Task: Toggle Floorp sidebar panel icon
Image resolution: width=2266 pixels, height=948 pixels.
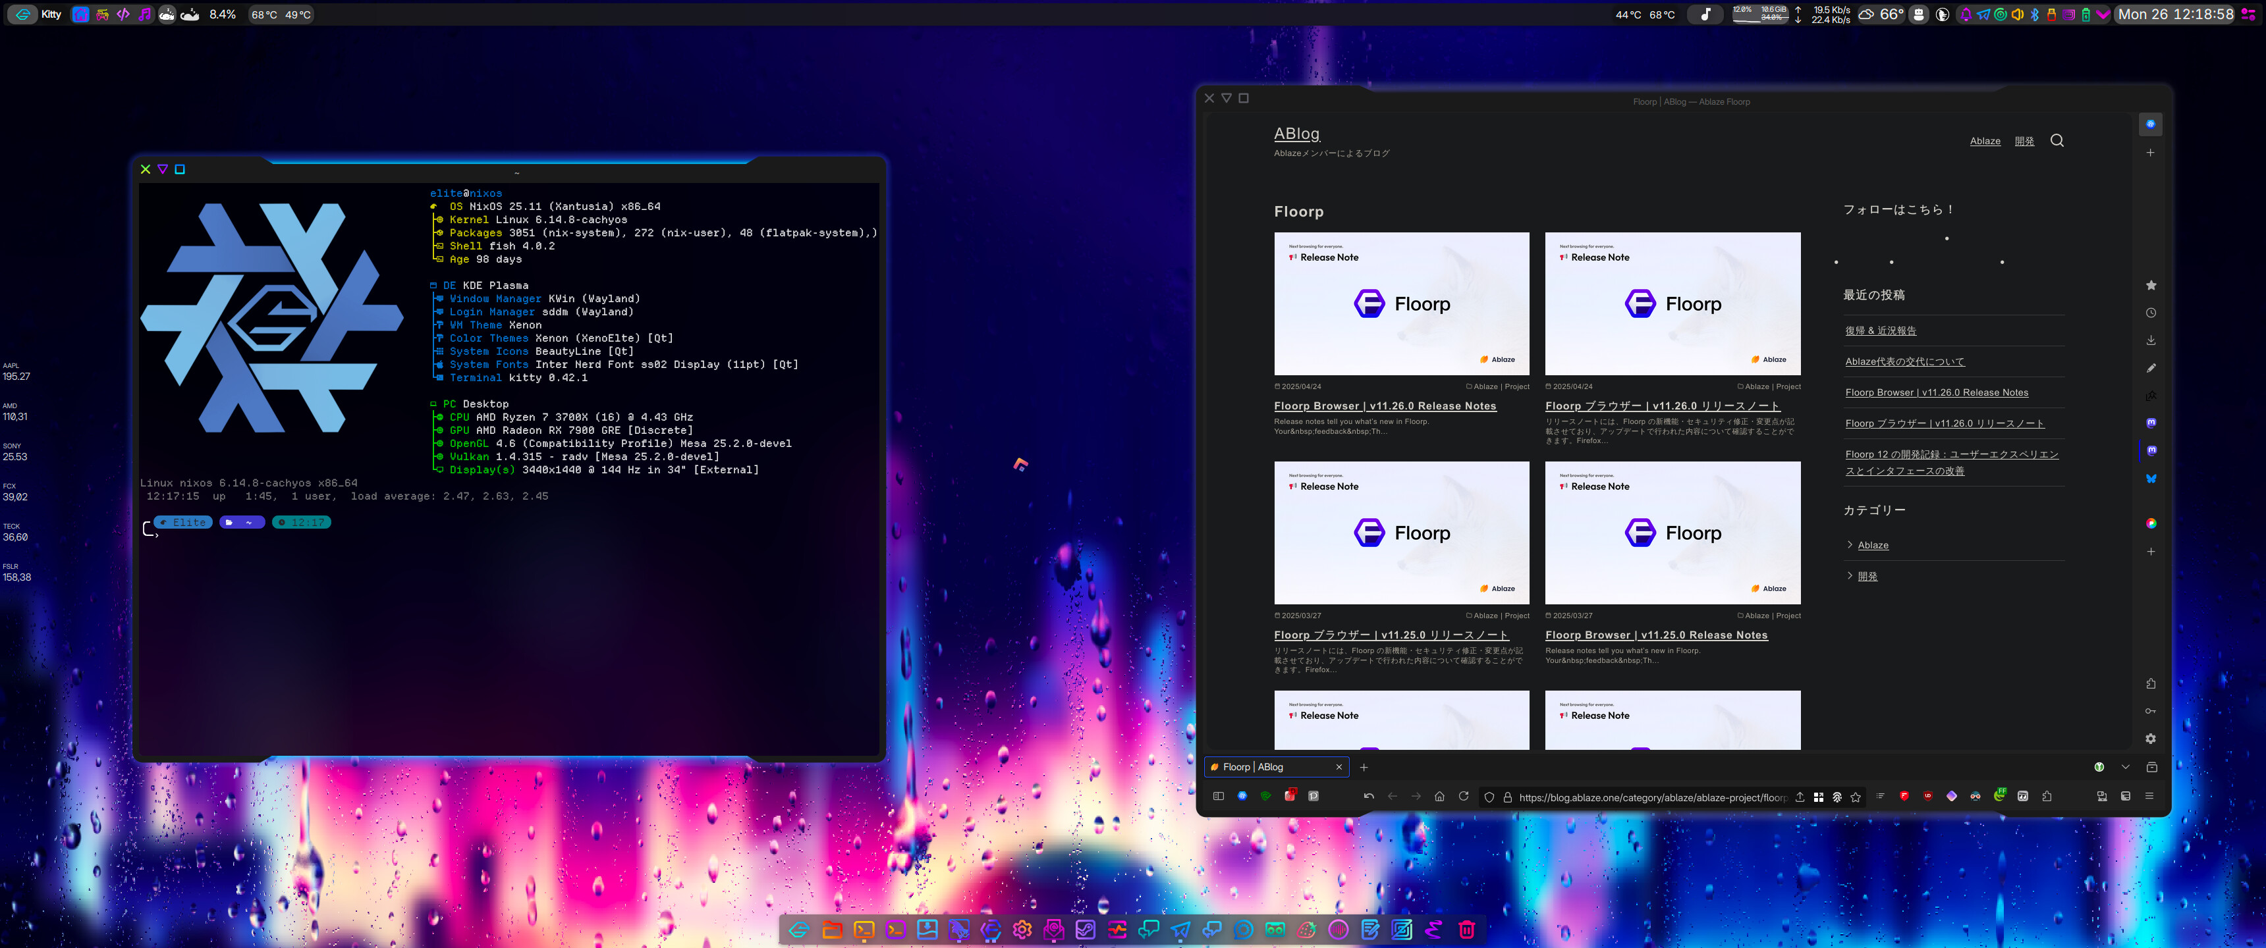Action: coord(1219,797)
